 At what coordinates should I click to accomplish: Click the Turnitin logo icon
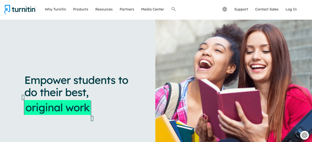tap(7, 9)
